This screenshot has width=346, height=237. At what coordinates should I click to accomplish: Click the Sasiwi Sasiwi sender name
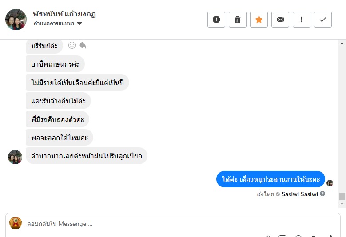(300, 194)
